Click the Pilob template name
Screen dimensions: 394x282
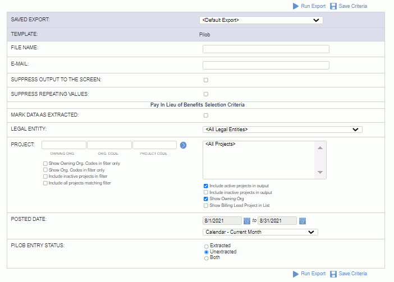204,35
